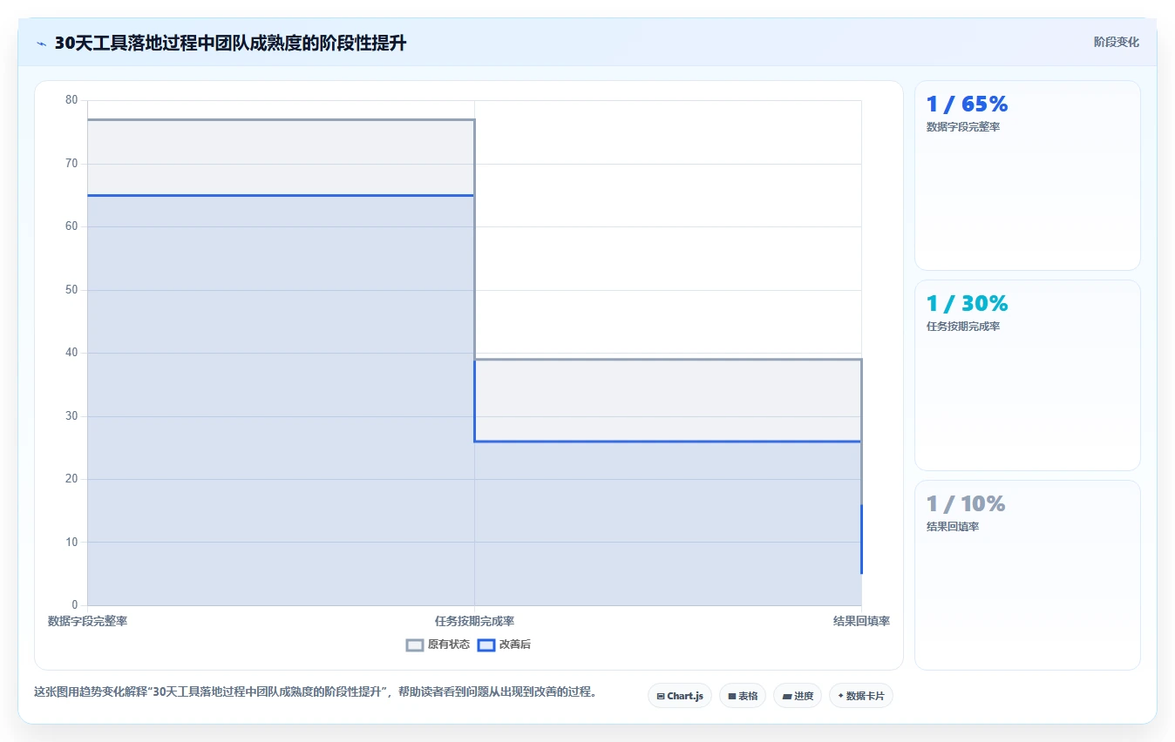Viewport: 1175px width, 742px height.
Task: Open the 结果回填率 1 / 10% card
Action: pos(1028,576)
